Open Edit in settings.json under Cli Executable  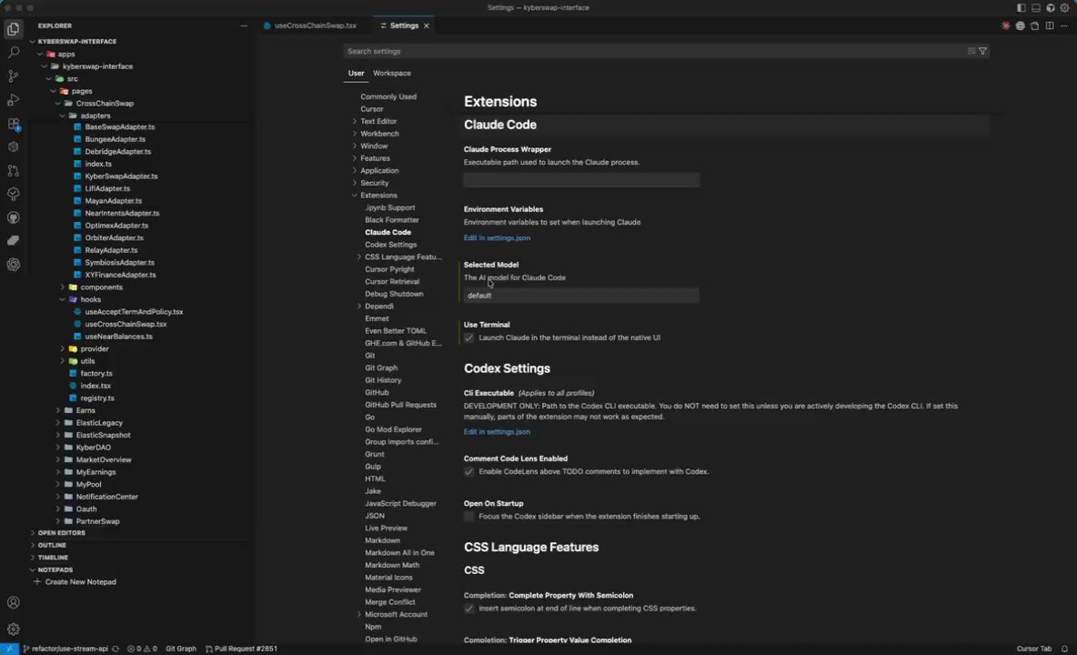point(497,432)
